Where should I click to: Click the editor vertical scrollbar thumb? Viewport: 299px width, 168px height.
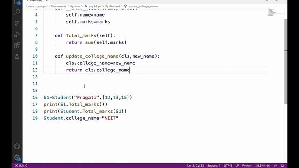(x=285, y=61)
